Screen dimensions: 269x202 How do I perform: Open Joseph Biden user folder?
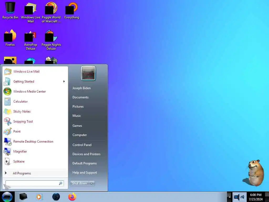point(81,88)
